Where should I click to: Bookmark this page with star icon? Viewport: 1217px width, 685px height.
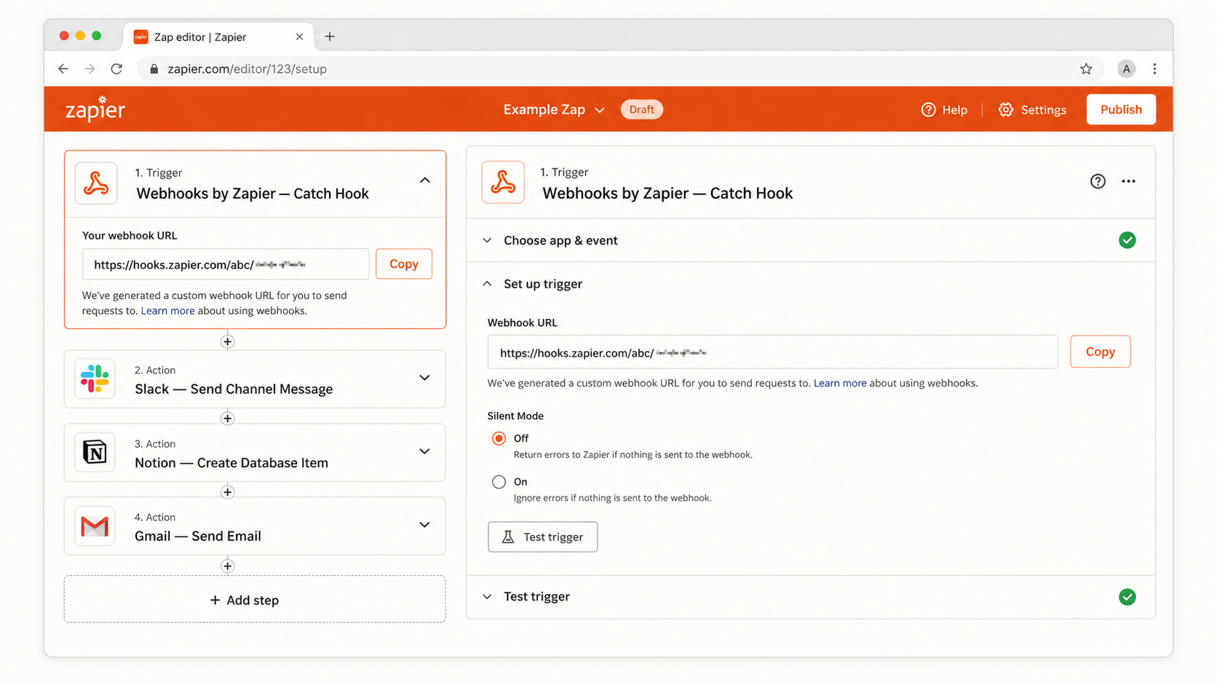[1086, 68]
